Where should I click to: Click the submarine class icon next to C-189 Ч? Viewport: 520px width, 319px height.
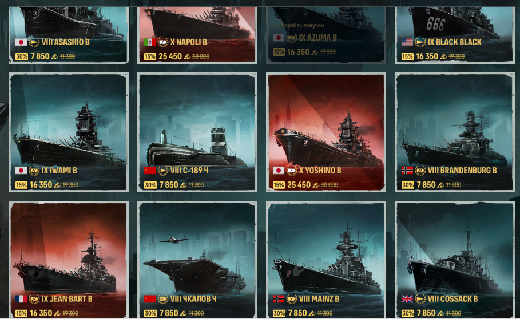point(163,171)
